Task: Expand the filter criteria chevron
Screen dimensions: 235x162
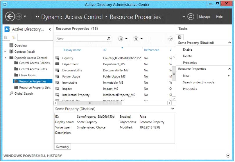Action: point(171,39)
